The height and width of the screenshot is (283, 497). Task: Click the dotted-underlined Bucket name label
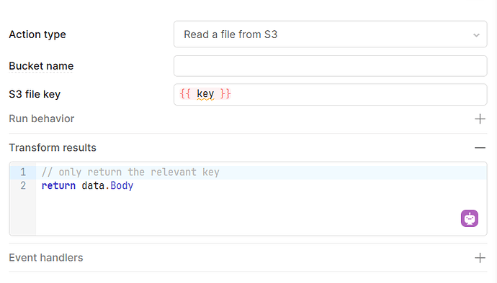pos(41,66)
